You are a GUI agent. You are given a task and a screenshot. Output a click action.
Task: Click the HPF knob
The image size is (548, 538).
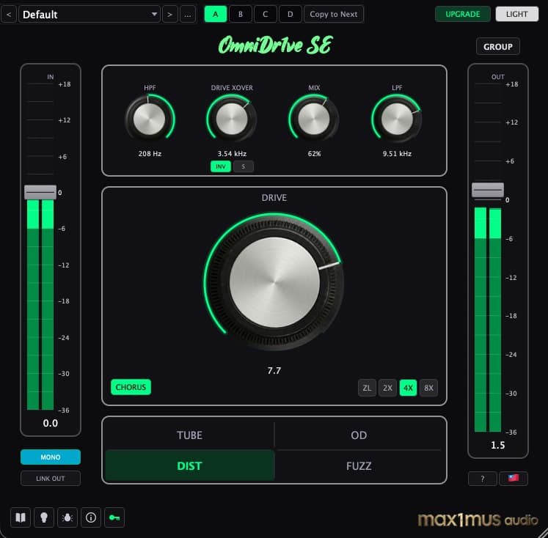[x=150, y=119]
